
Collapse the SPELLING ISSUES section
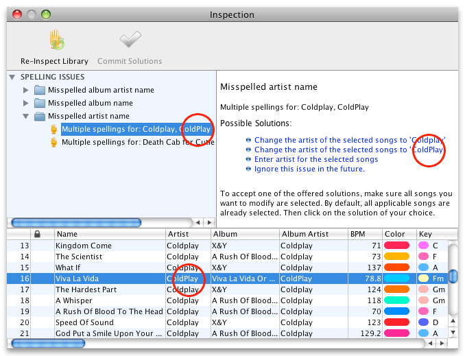12,77
